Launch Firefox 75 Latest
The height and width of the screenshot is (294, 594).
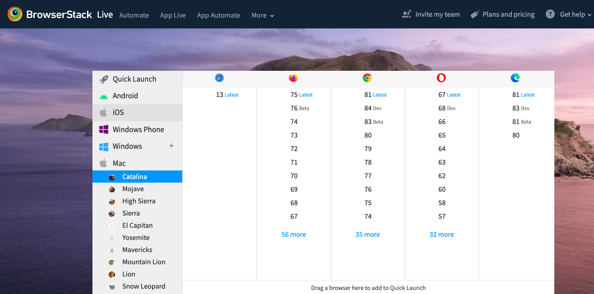click(301, 95)
